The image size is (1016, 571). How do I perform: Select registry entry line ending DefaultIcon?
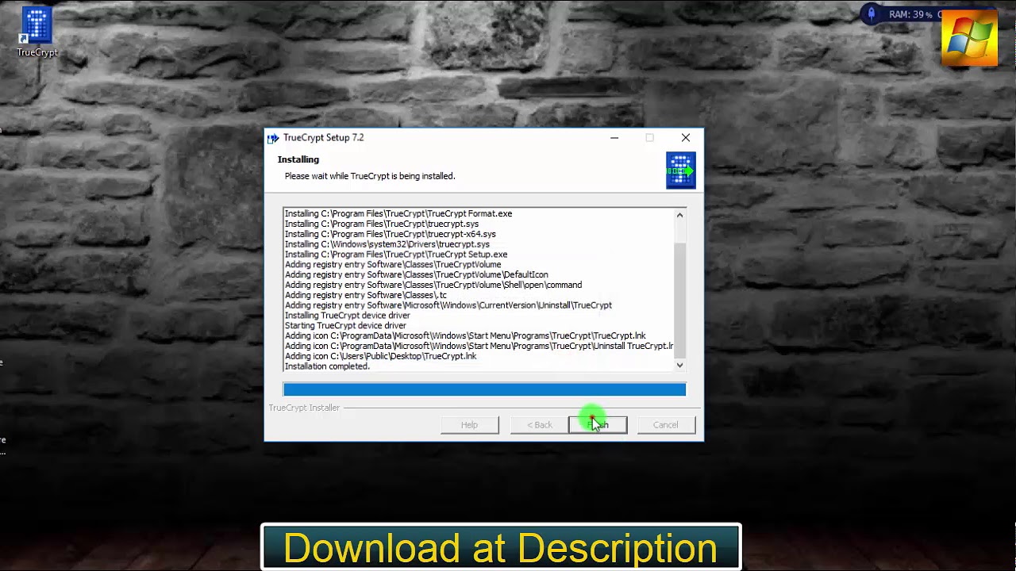pyautogui.click(x=417, y=275)
